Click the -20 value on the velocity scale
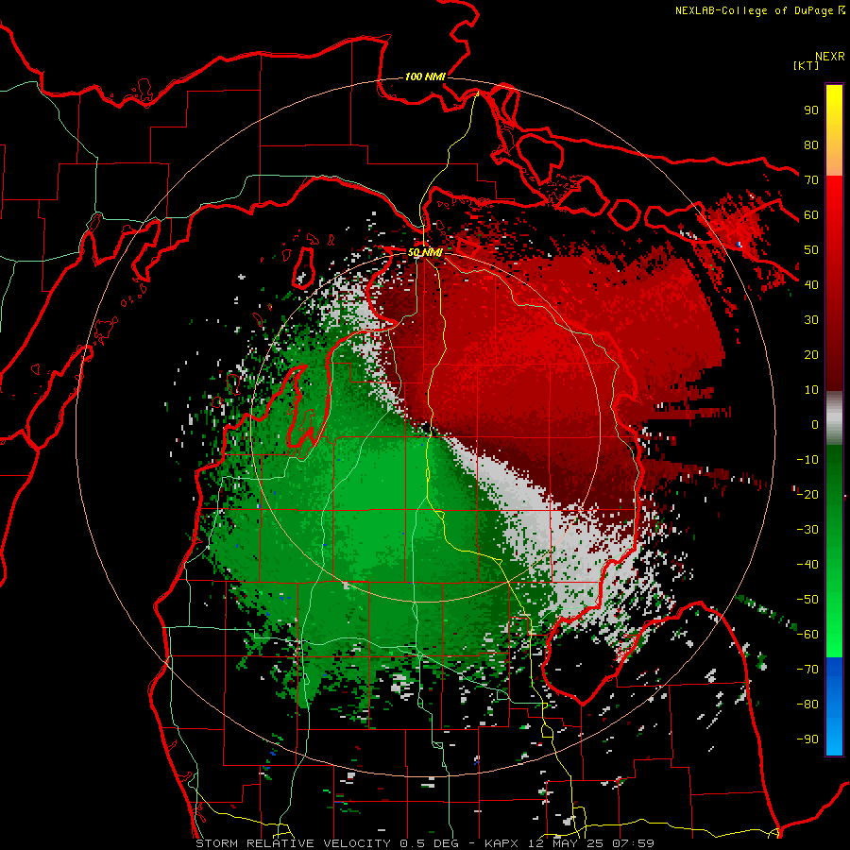The width and height of the screenshot is (850, 850). point(807,494)
